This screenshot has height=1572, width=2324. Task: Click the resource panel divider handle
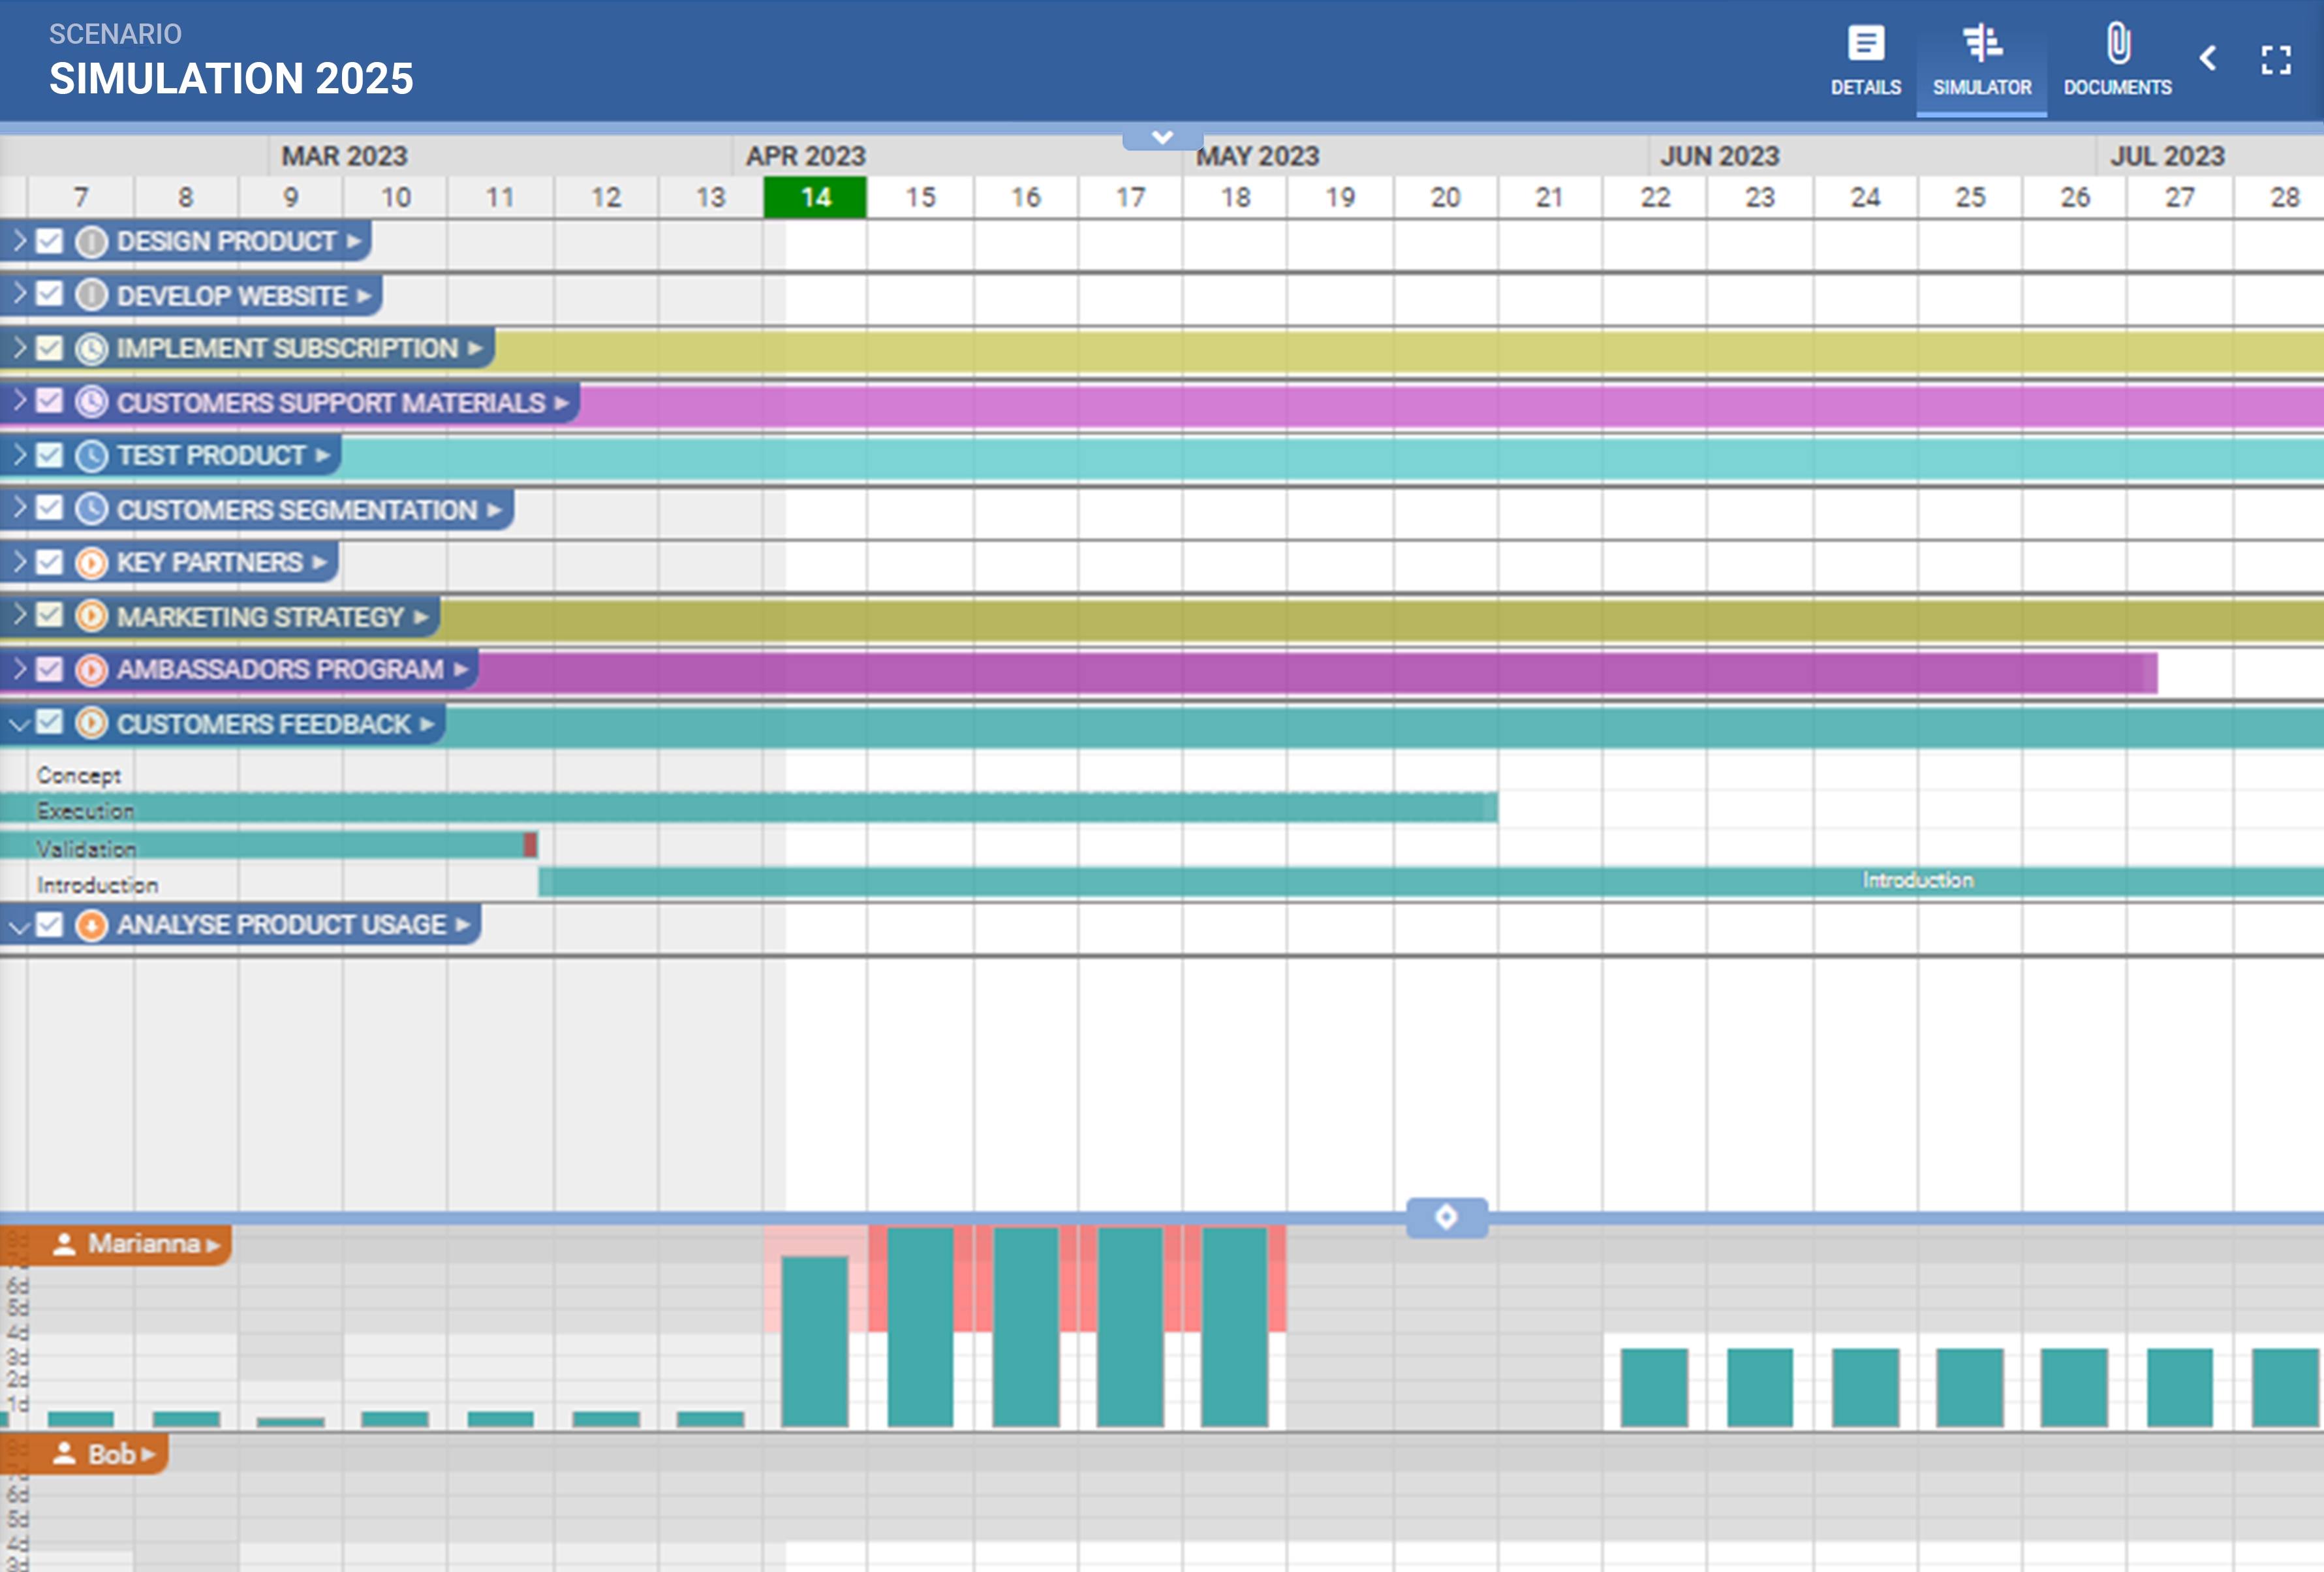coord(1446,1217)
